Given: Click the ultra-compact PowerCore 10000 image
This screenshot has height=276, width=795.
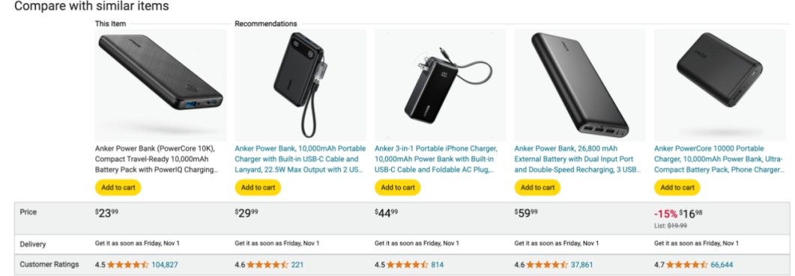Looking at the screenshot, I should [x=720, y=85].
